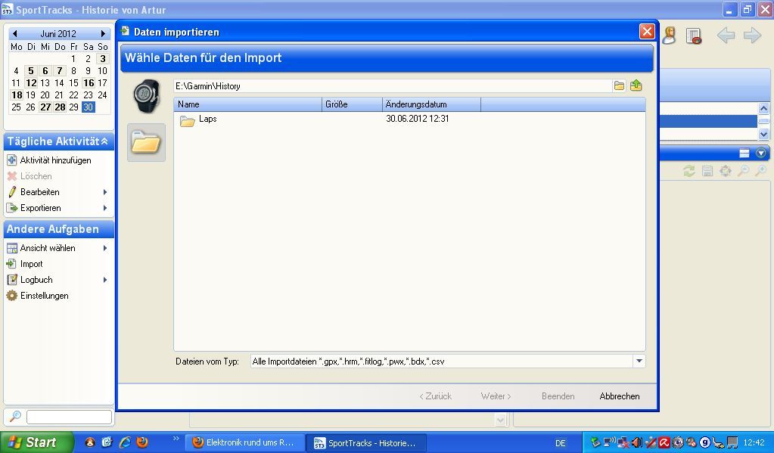Screen dimensions: 774x453
Task: Click the browse folder icon beside path
Action: coord(619,86)
